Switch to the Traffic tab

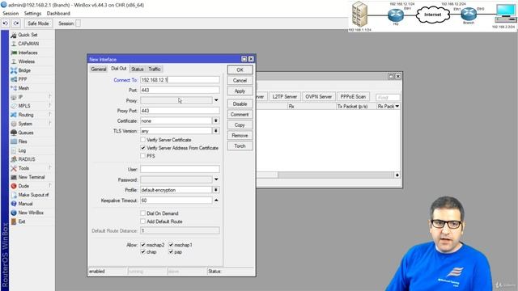[155, 69]
